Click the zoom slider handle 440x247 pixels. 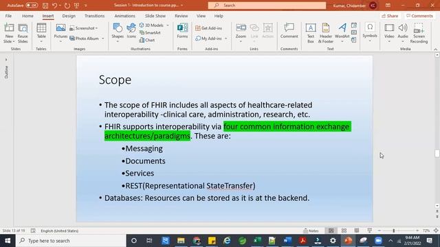[x=394, y=231]
